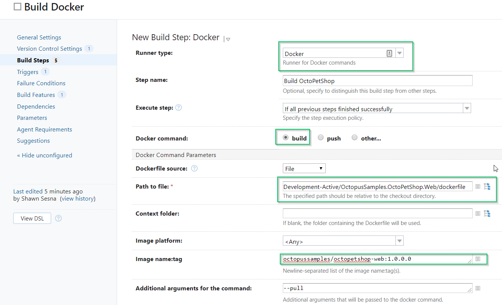Select the push Docker command radio button
Viewport: 502px width, 305px height.
[320, 138]
